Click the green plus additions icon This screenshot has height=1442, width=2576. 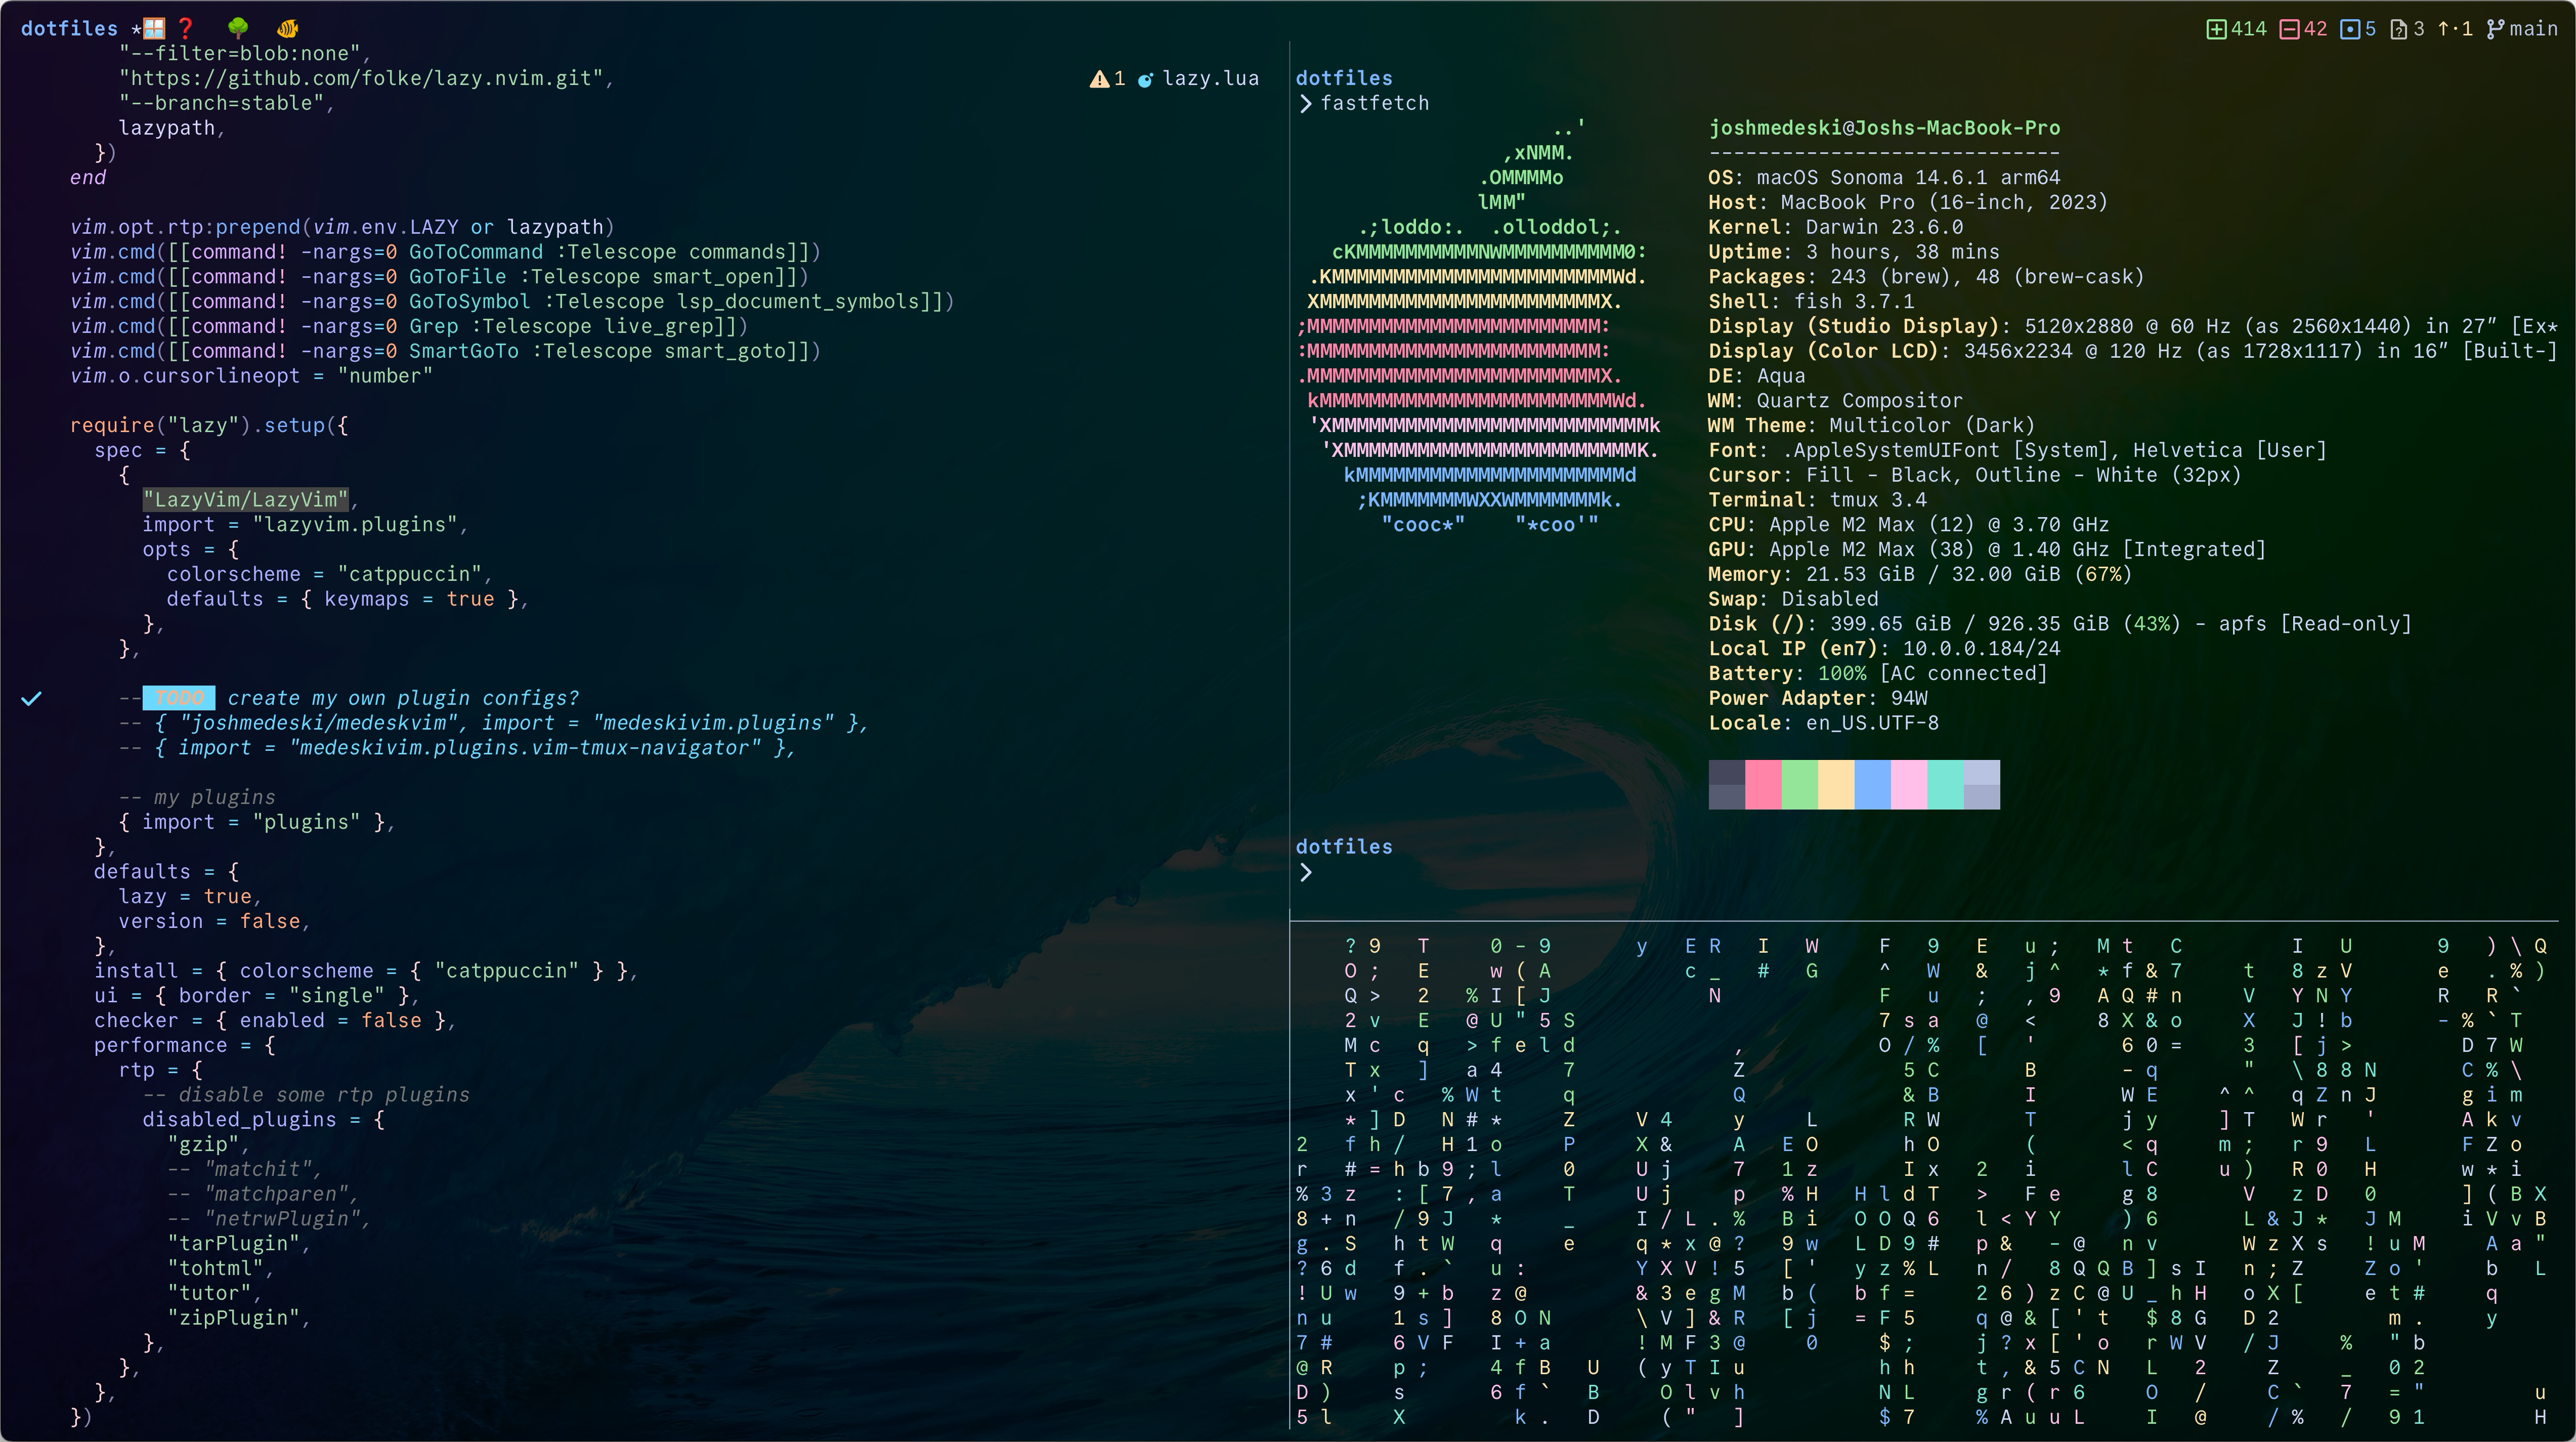pyautogui.click(x=2216, y=29)
